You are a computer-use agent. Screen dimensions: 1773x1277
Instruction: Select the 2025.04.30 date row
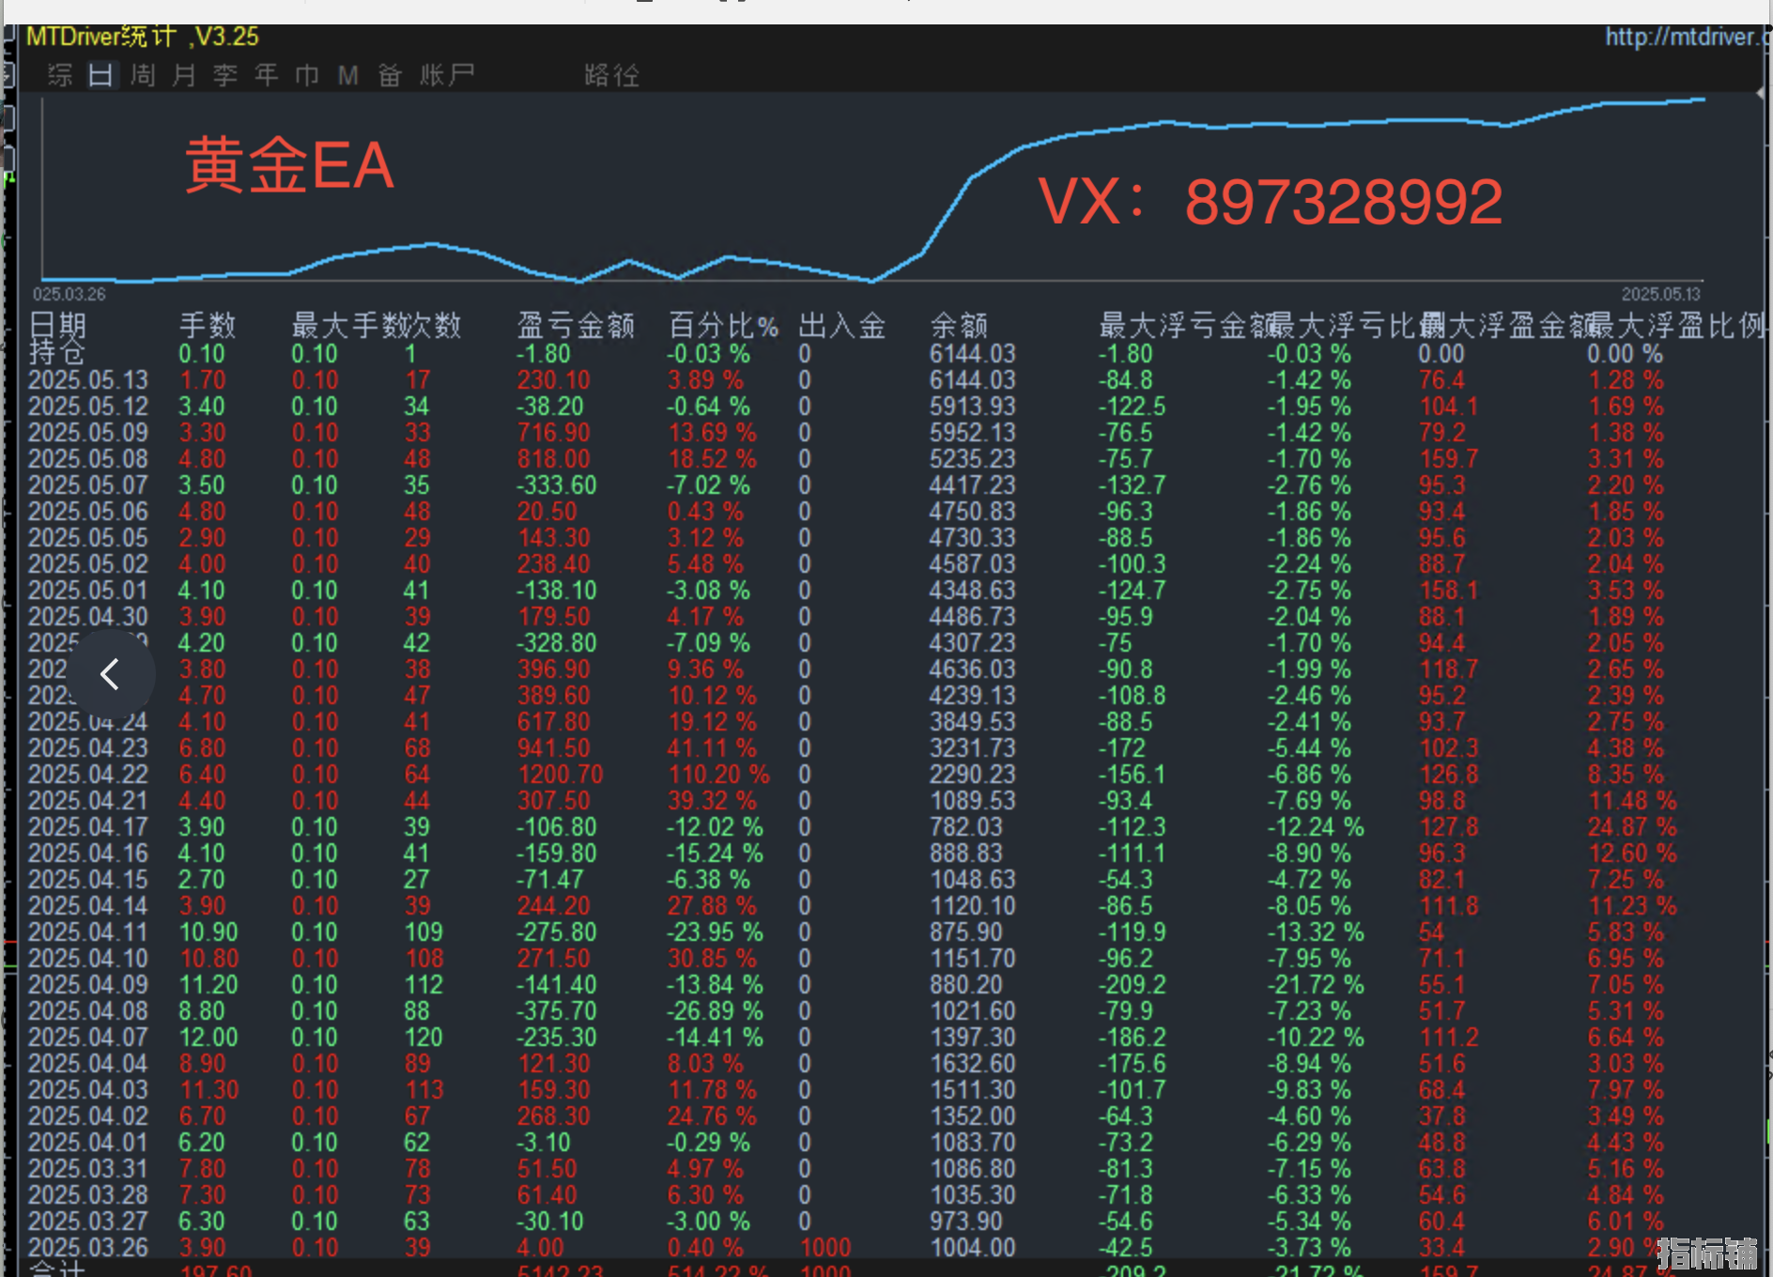[88, 617]
